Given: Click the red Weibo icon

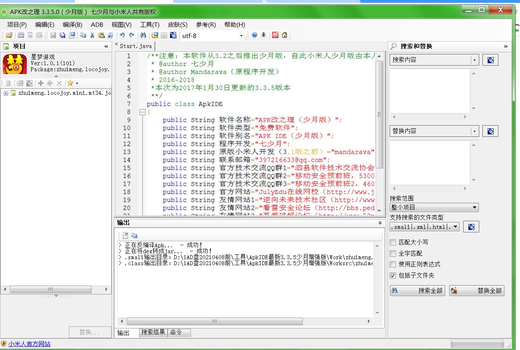Looking at the screenshot, I should coord(275,35).
